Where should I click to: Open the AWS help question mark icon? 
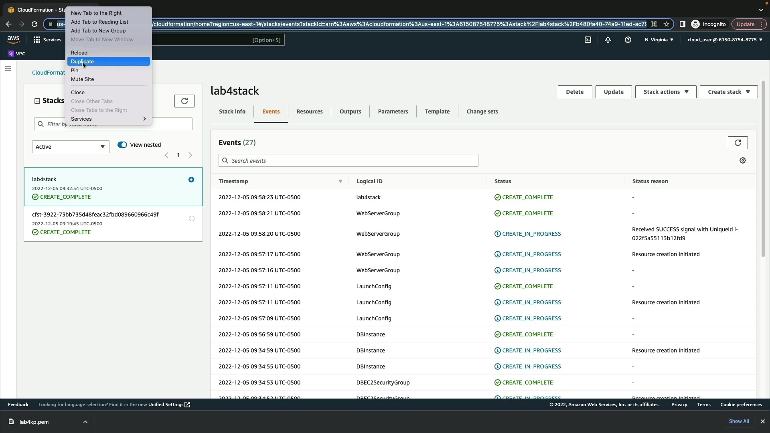click(628, 40)
